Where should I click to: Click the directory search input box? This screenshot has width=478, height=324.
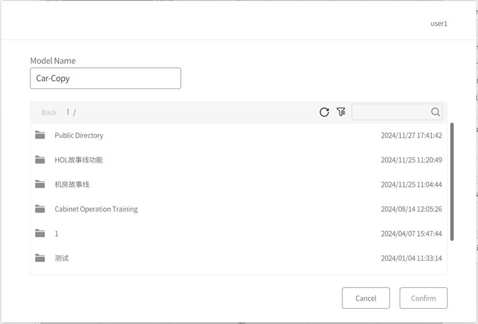pos(391,112)
